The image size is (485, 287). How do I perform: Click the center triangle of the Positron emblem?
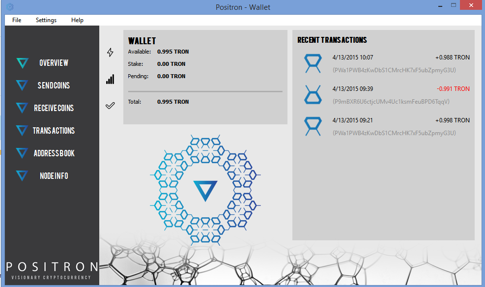click(x=205, y=191)
